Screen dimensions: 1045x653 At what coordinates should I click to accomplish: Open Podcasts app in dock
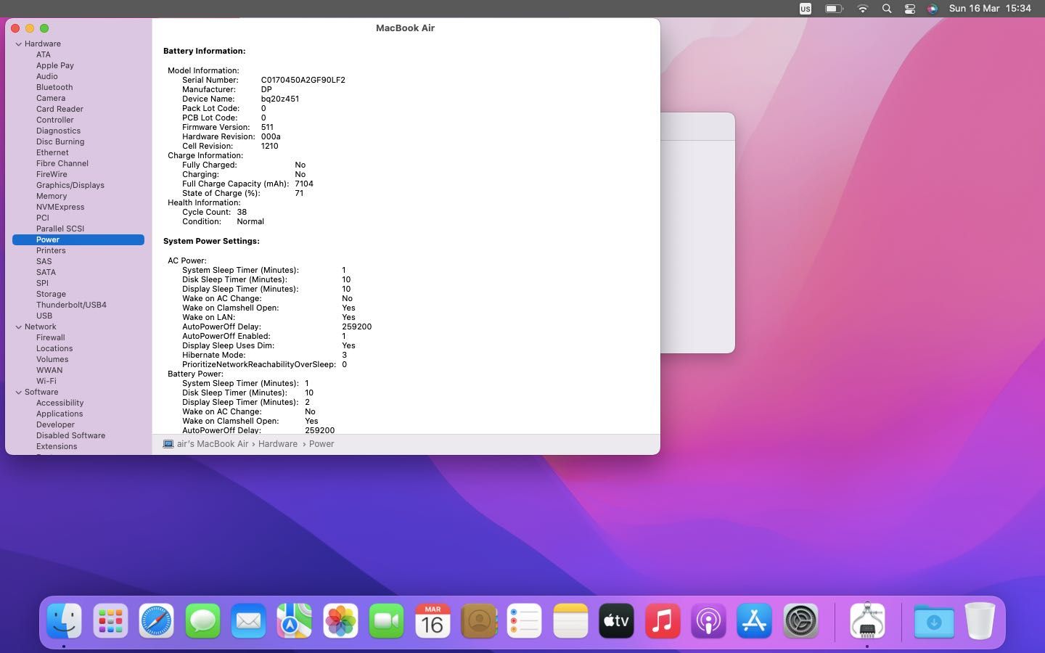(708, 621)
